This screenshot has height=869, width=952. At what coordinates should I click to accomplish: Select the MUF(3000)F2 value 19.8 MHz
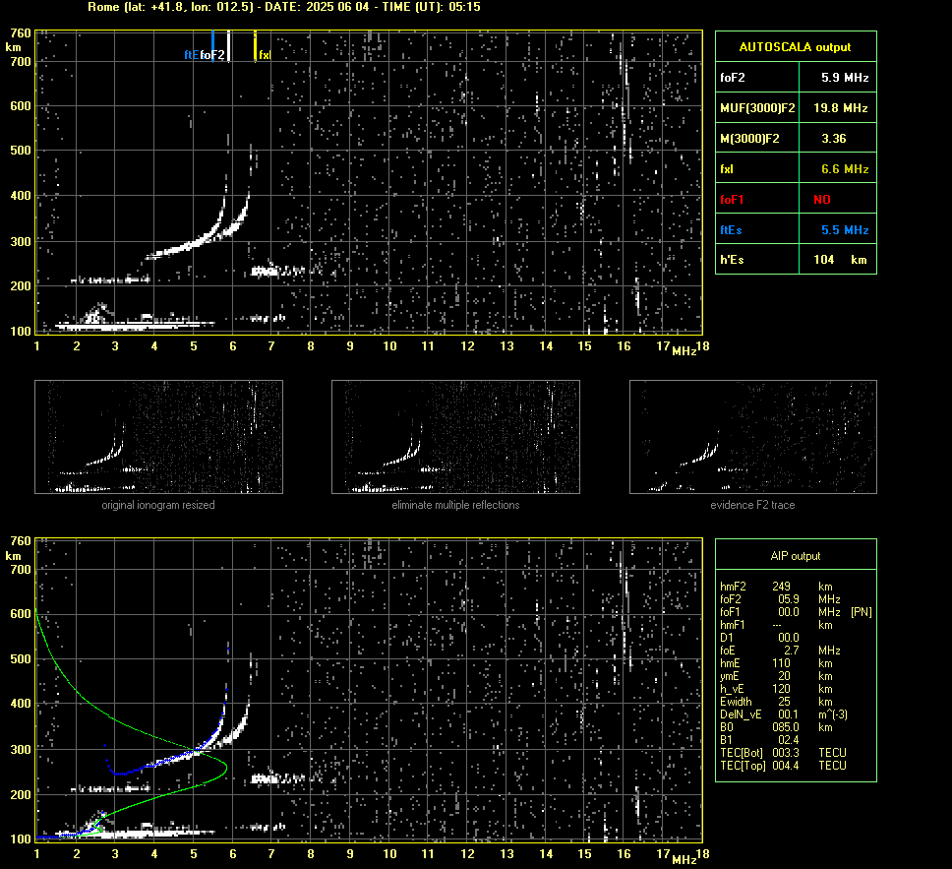(840, 107)
